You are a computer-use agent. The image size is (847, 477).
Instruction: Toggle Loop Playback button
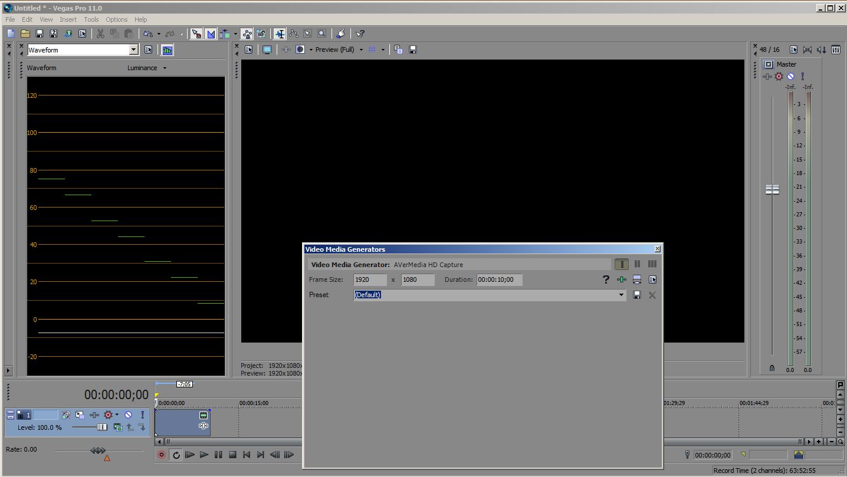pyautogui.click(x=176, y=455)
